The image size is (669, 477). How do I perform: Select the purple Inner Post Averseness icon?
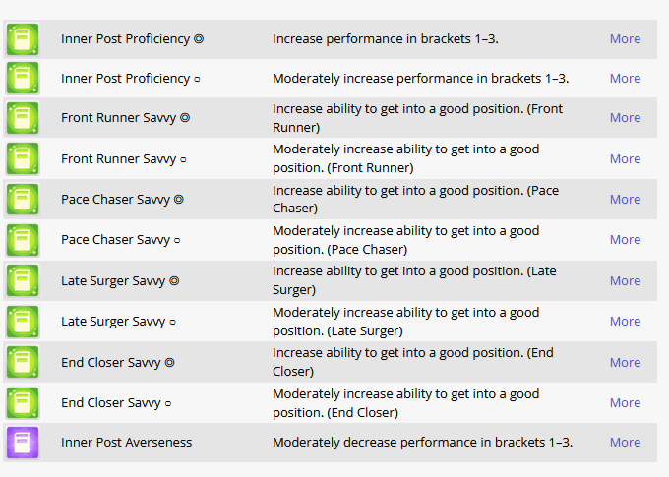click(x=23, y=443)
